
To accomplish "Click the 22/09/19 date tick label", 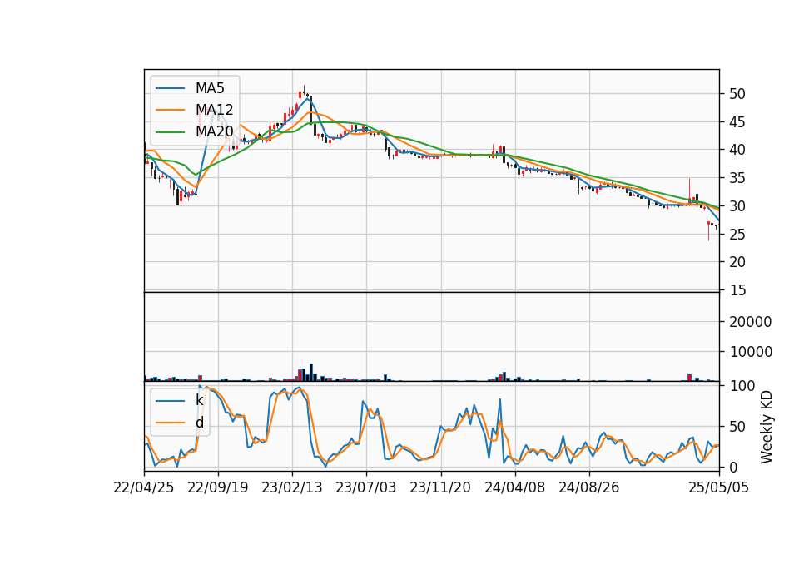I will [217, 488].
